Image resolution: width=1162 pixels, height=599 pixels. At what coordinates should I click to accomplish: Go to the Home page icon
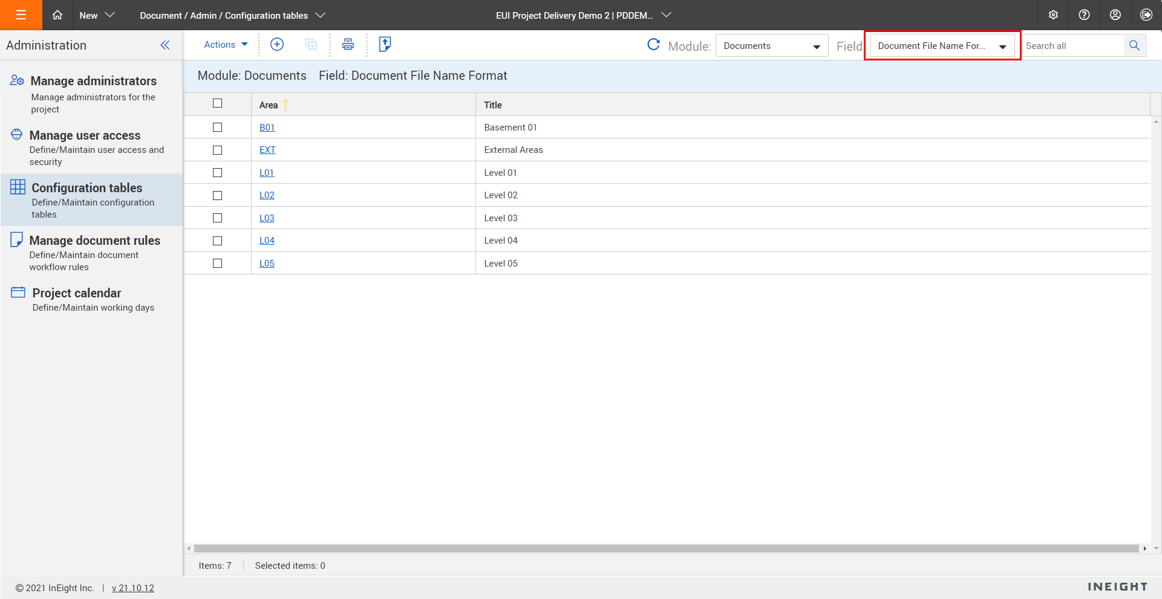click(x=57, y=15)
